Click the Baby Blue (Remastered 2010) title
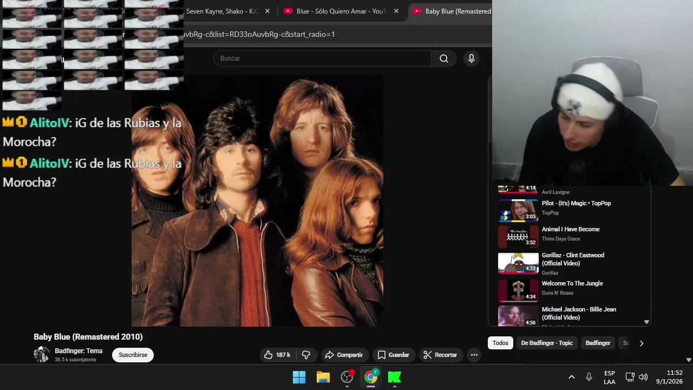Screen dimensions: 693x390 88,337
